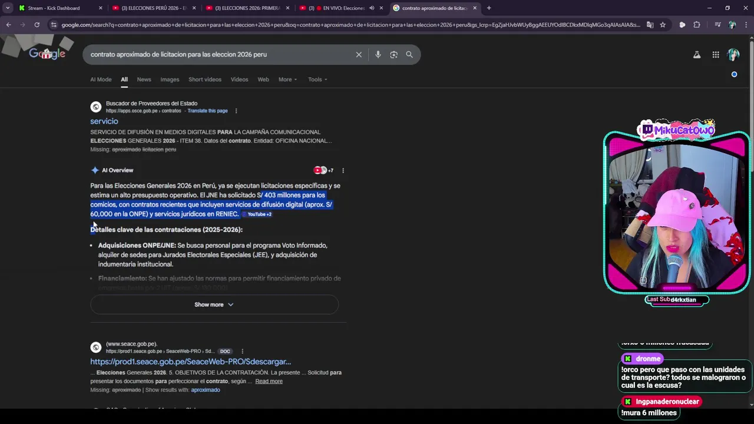
Task: Click 'Translate this page' link
Action: [x=207, y=111]
